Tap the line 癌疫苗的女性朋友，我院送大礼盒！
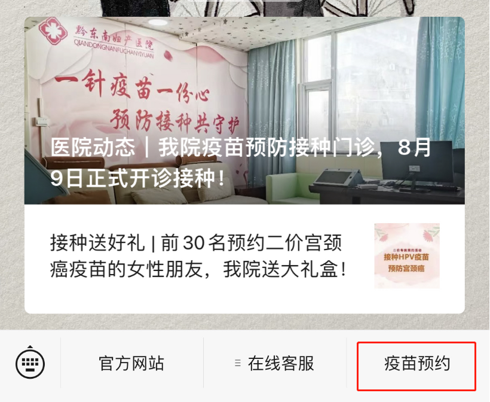The height and width of the screenshot is (402, 490). [198, 269]
